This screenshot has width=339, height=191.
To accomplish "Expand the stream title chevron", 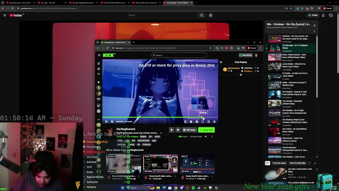I will tap(161, 133).
